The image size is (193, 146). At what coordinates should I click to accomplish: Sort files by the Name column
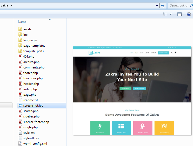pos(22,22)
